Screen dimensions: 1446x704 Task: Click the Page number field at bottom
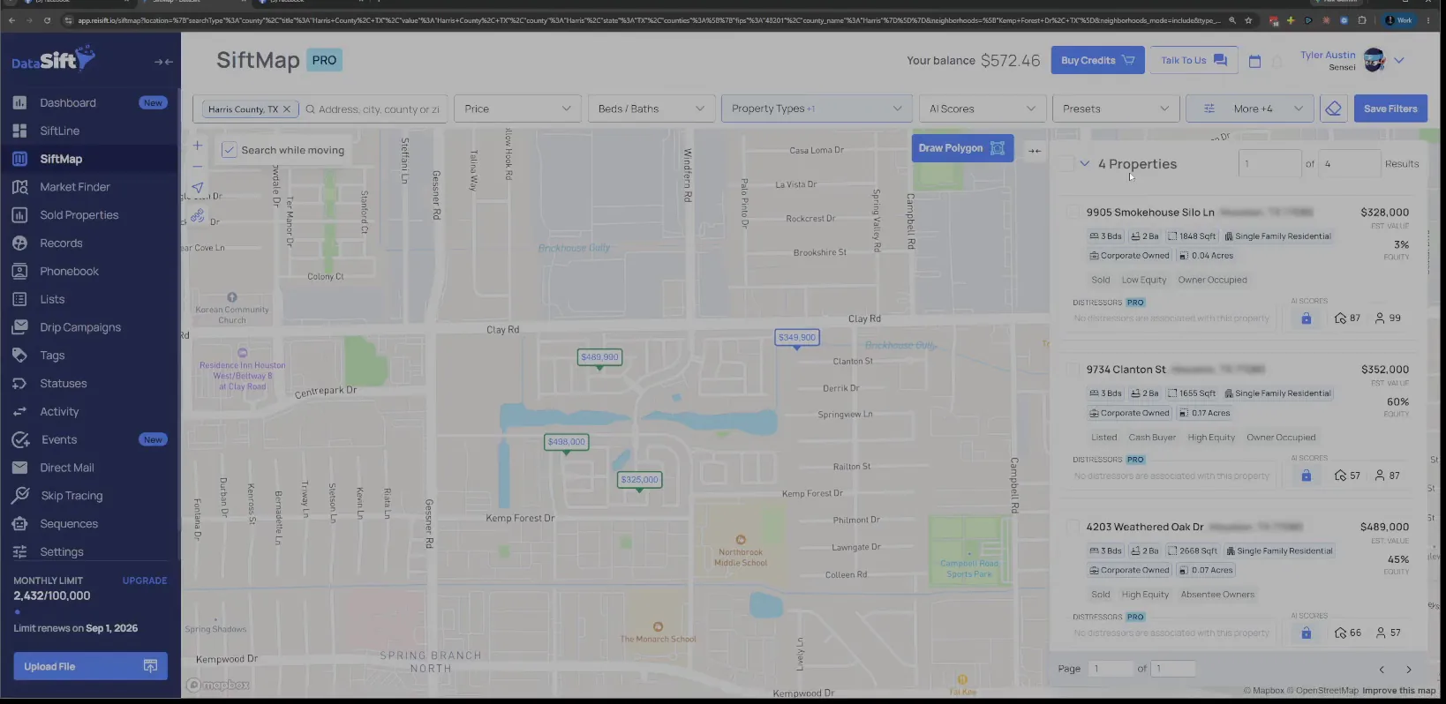click(1110, 669)
